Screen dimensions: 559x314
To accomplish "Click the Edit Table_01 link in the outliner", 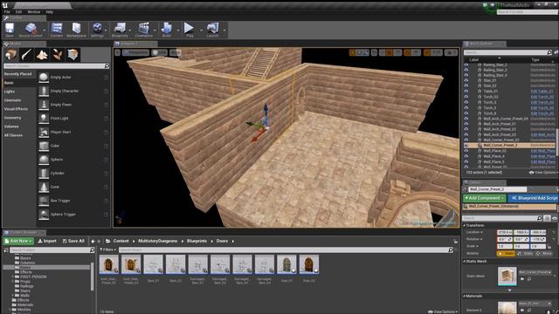I will pyautogui.click(x=542, y=92).
